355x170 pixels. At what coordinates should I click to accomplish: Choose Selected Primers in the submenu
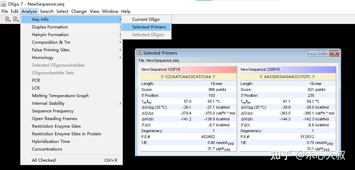coord(146,27)
